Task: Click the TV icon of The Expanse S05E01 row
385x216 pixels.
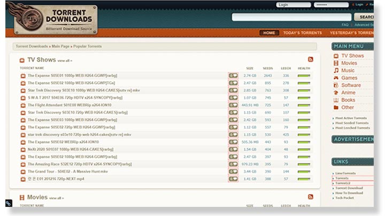Action: coord(23,76)
